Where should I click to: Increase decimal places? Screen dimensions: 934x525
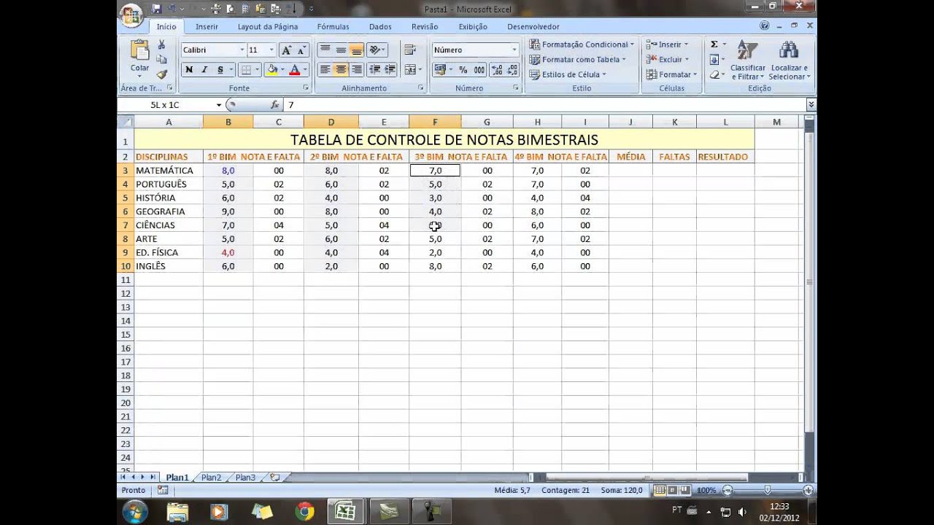point(497,70)
